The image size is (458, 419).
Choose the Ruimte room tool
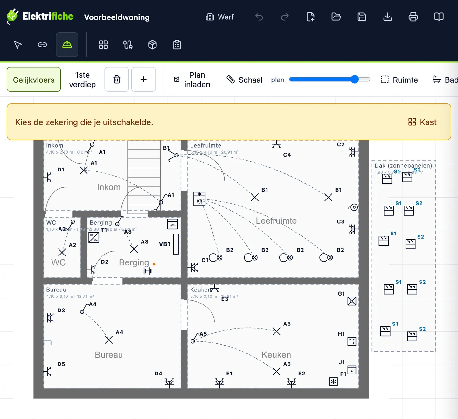coord(399,80)
